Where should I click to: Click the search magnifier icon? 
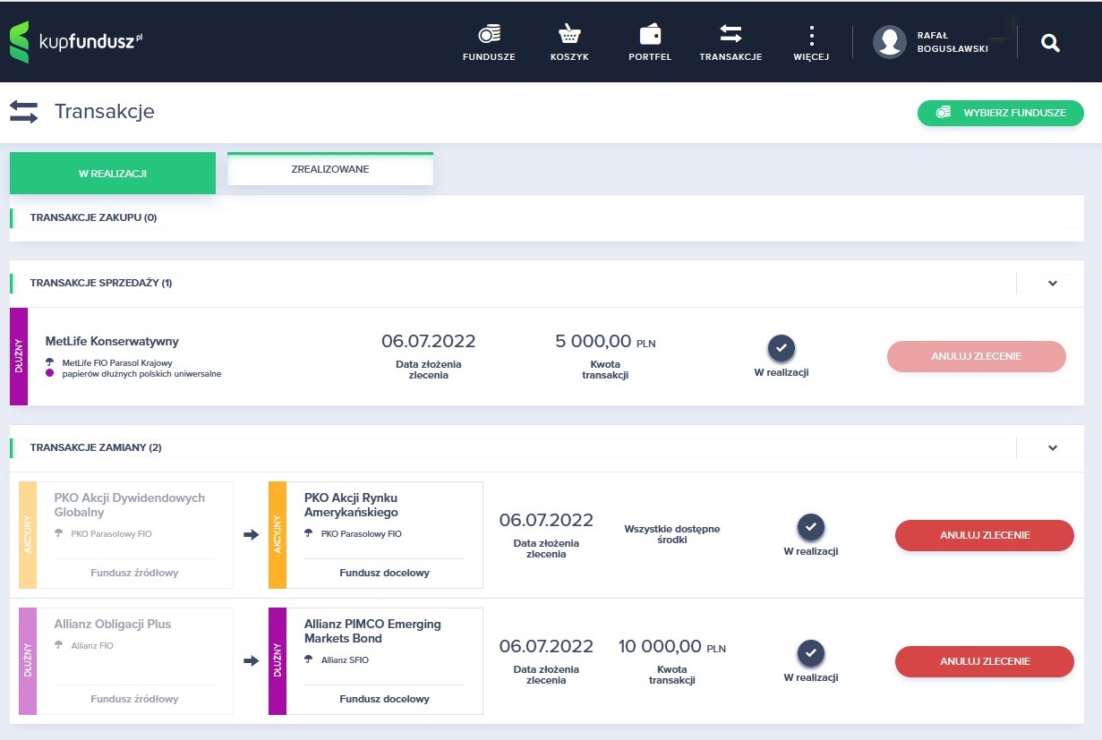(x=1051, y=42)
